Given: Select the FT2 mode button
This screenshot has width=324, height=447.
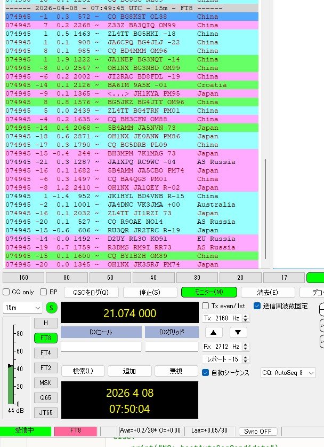Looking at the screenshot, I should click(46, 368).
